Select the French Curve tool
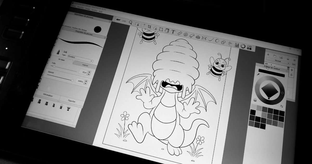 tap(191, 36)
